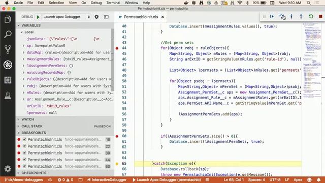
Task: Toggle breakpoint checkbox for line 44
Action: pos(24,160)
